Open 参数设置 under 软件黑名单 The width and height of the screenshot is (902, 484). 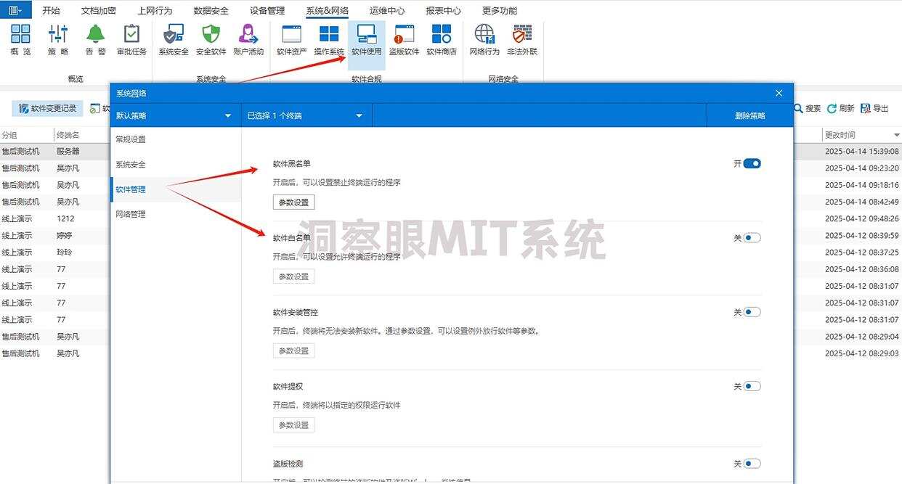pos(293,202)
